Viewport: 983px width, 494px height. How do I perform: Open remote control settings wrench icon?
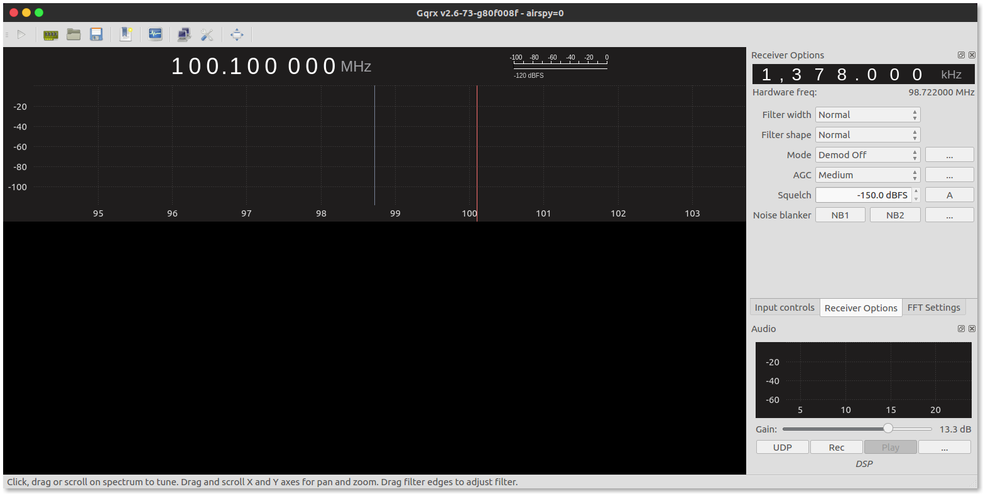click(x=207, y=35)
